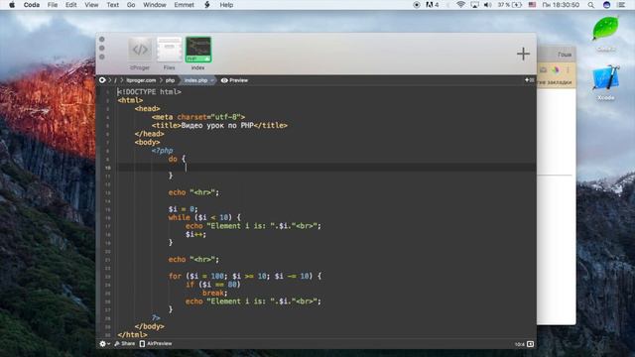Click the closing head tag

pos(150,134)
